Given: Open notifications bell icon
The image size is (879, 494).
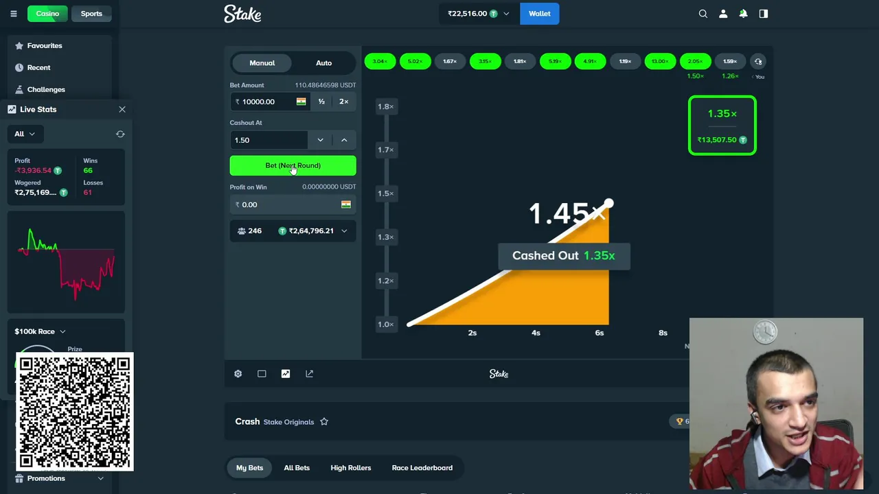Looking at the screenshot, I should [x=743, y=14].
